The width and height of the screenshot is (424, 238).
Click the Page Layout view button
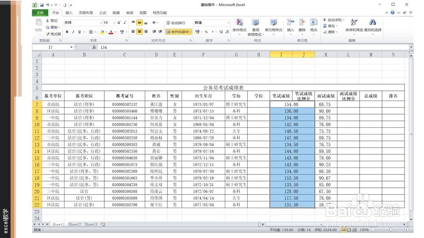(x=349, y=230)
